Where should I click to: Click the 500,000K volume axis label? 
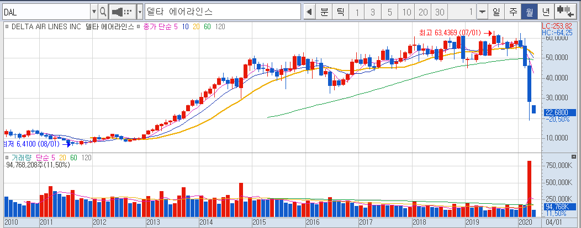[558, 182]
